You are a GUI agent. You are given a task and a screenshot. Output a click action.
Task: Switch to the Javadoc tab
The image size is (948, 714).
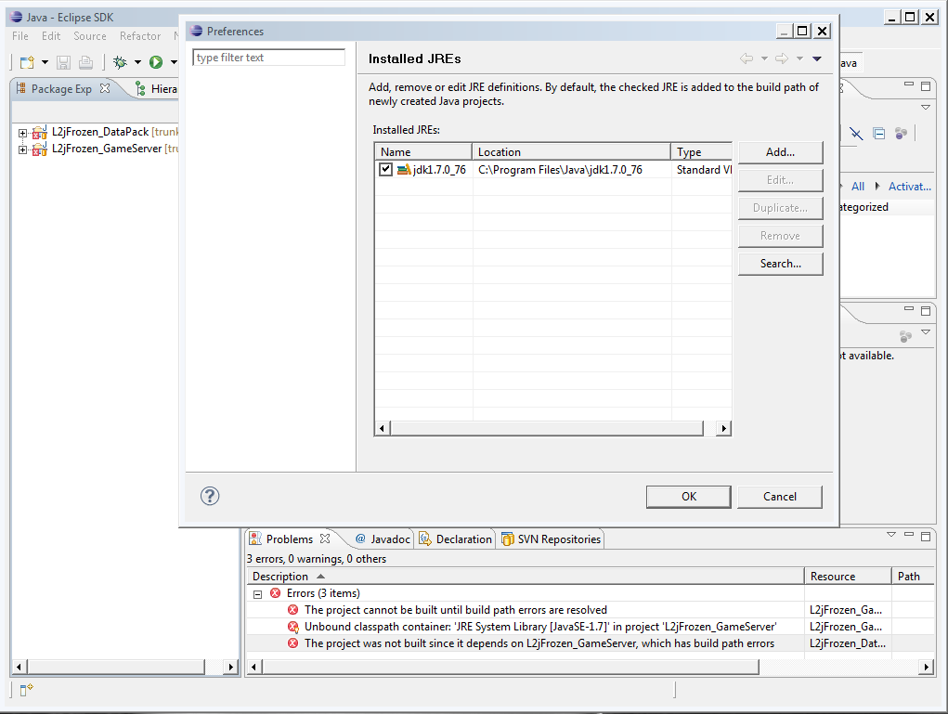383,539
